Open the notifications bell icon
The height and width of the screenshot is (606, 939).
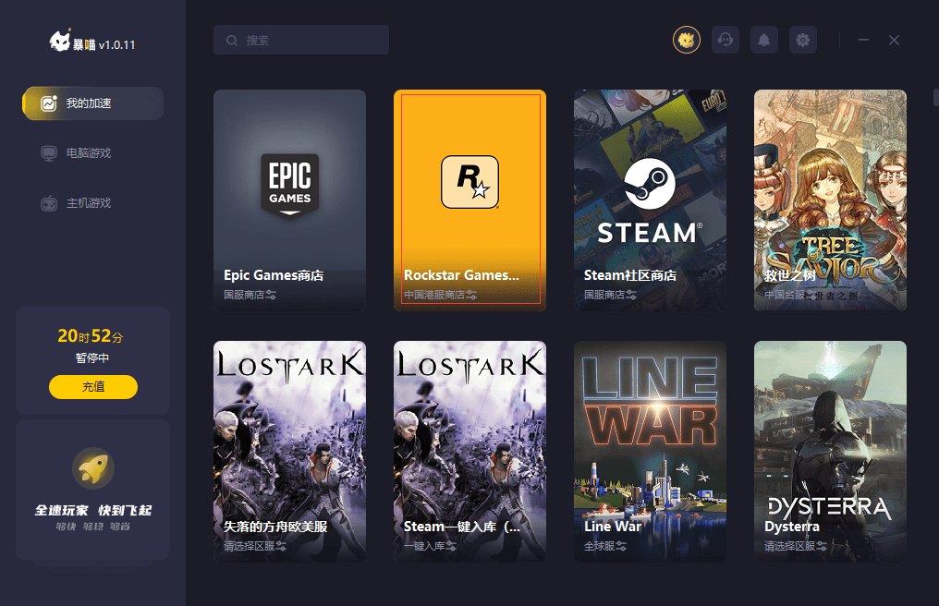point(764,40)
